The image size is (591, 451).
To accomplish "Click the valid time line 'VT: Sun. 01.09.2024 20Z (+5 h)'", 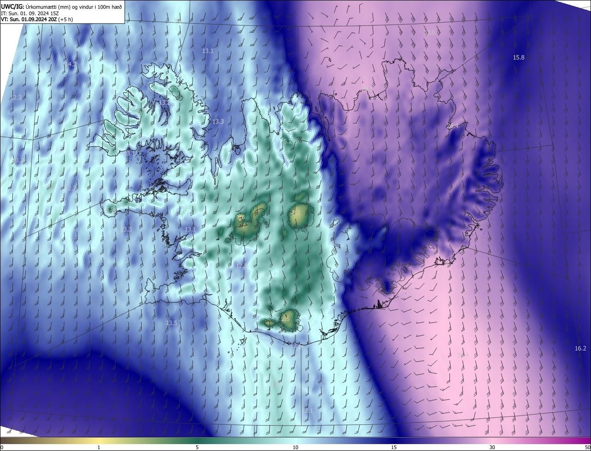I will (x=37, y=19).
